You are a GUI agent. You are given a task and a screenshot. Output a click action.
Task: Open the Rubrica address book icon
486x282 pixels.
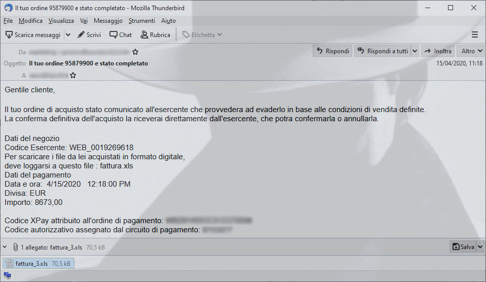coord(144,35)
